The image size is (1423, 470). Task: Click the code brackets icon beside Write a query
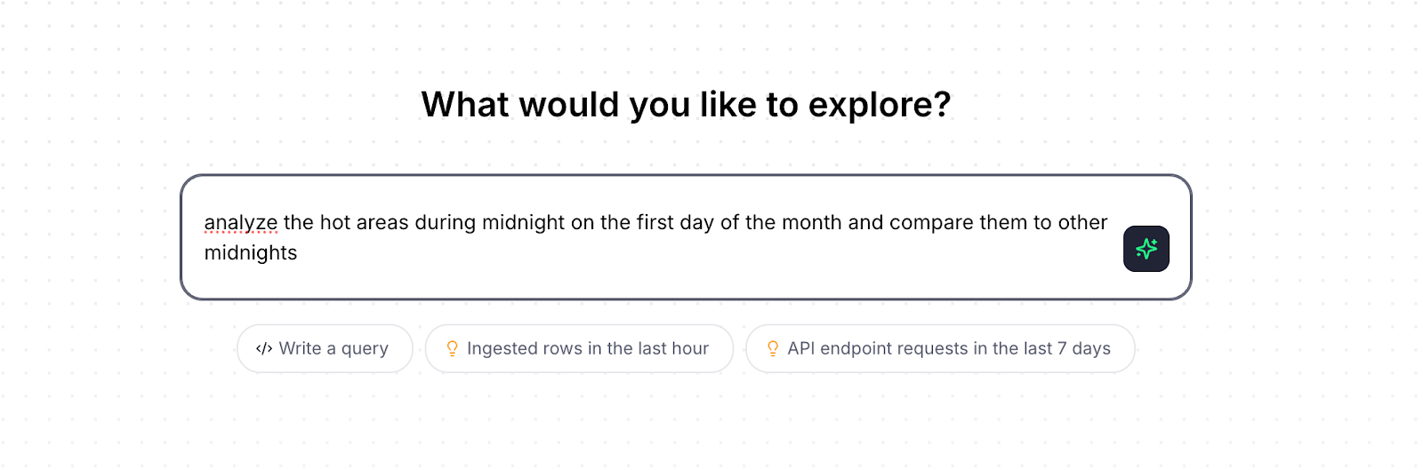click(x=263, y=348)
